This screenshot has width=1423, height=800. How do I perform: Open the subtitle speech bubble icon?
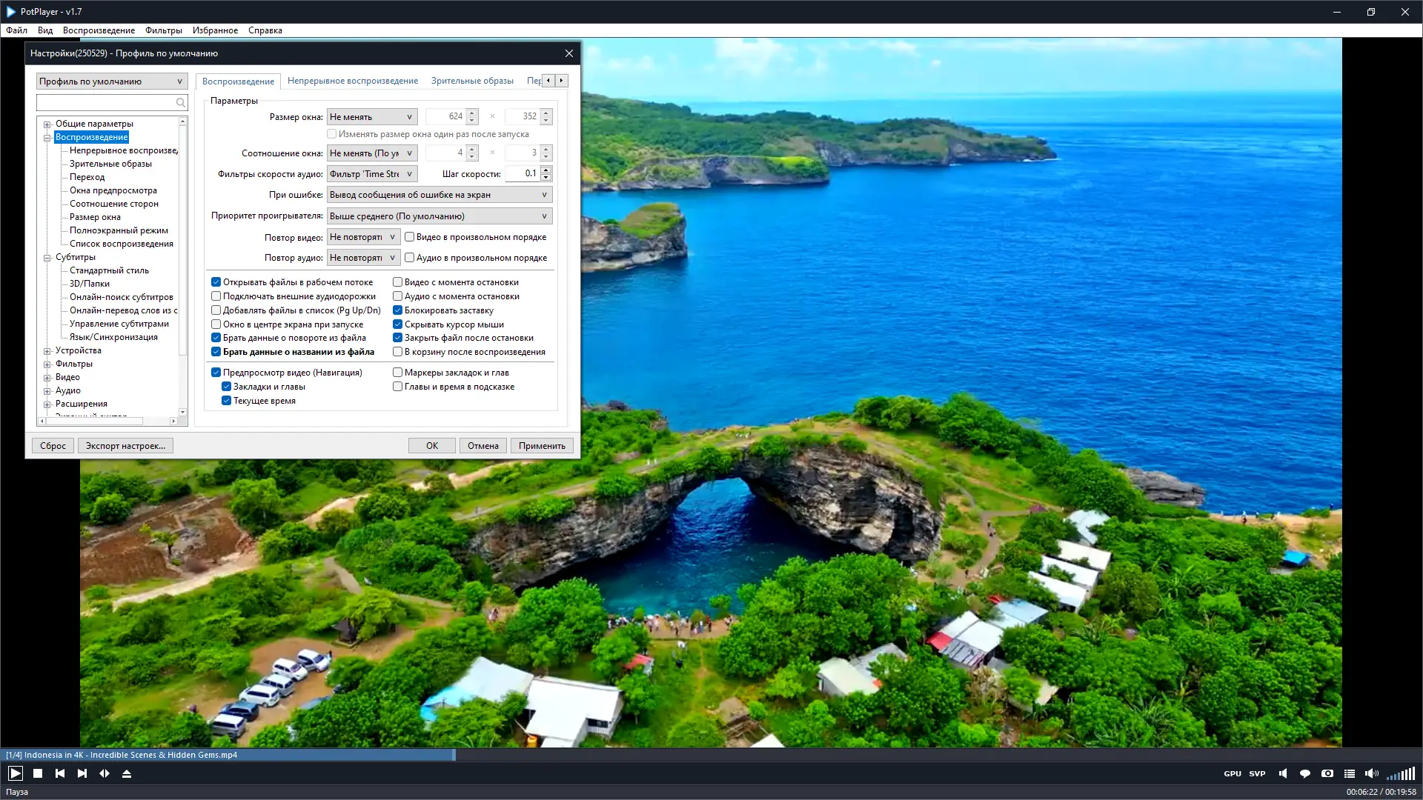point(1306,773)
